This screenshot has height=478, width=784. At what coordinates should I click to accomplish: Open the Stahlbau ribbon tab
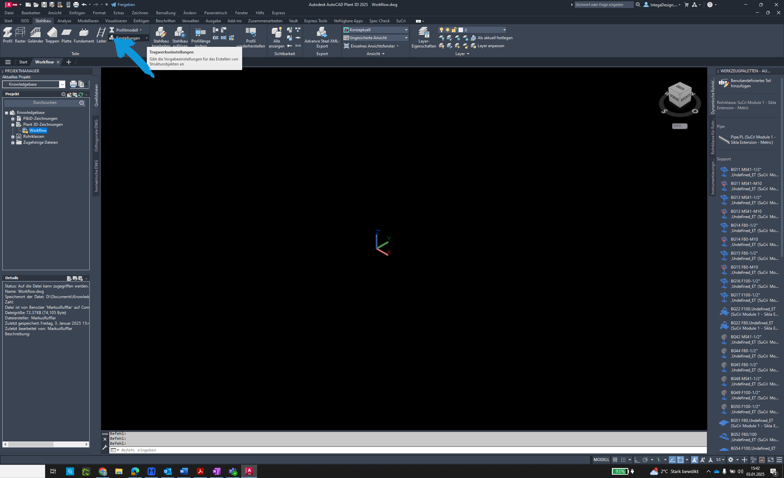(x=43, y=21)
